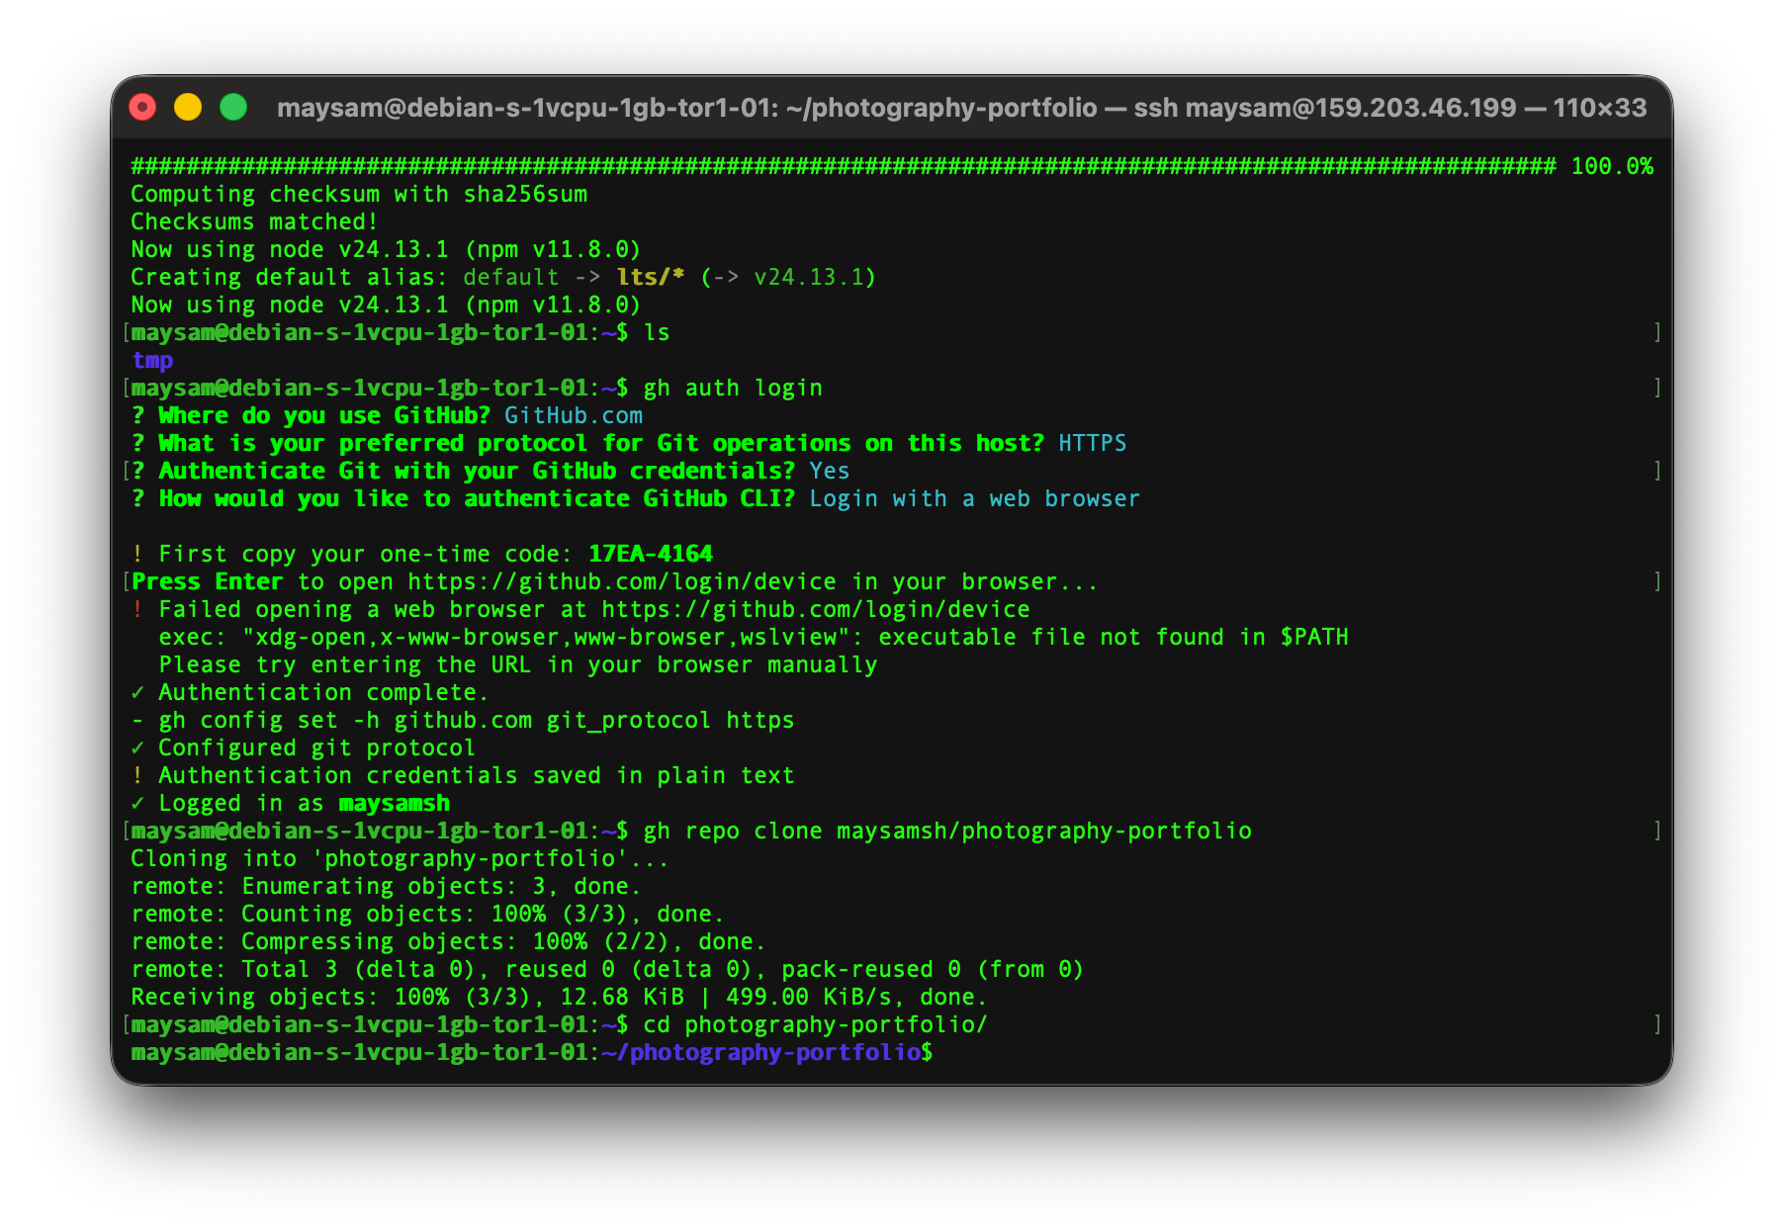Click 'Receiving objects: 100%' line
The image size is (1784, 1232).
point(560,997)
